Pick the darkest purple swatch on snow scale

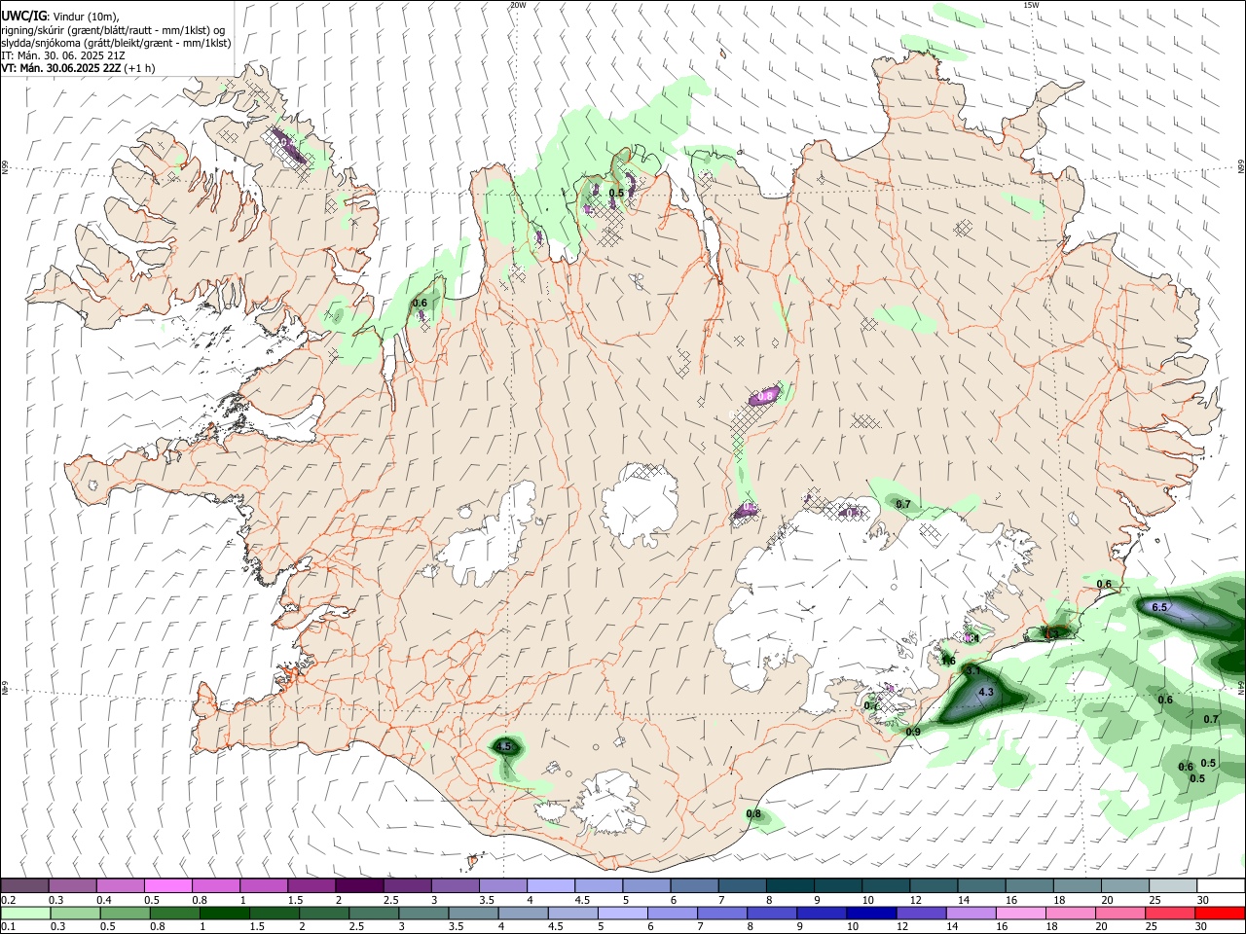359,885
